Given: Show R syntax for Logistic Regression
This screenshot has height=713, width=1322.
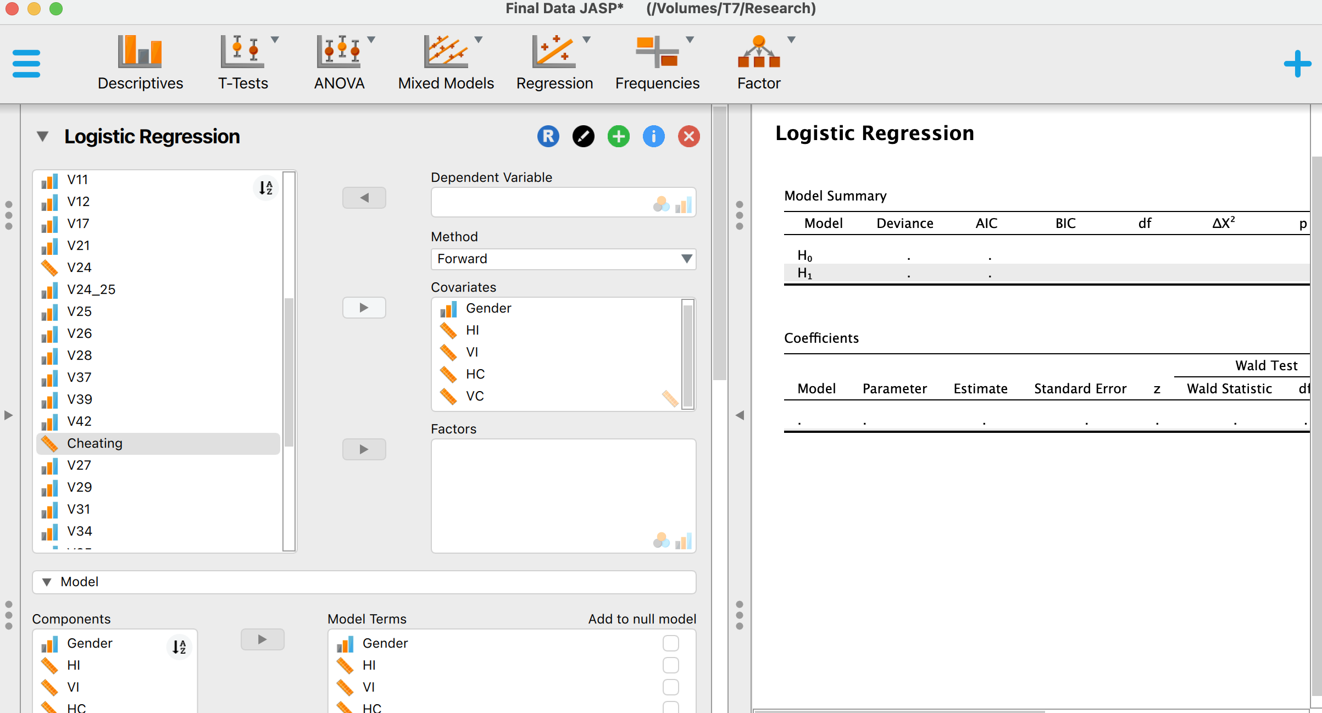Looking at the screenshot, I should 548,136.
